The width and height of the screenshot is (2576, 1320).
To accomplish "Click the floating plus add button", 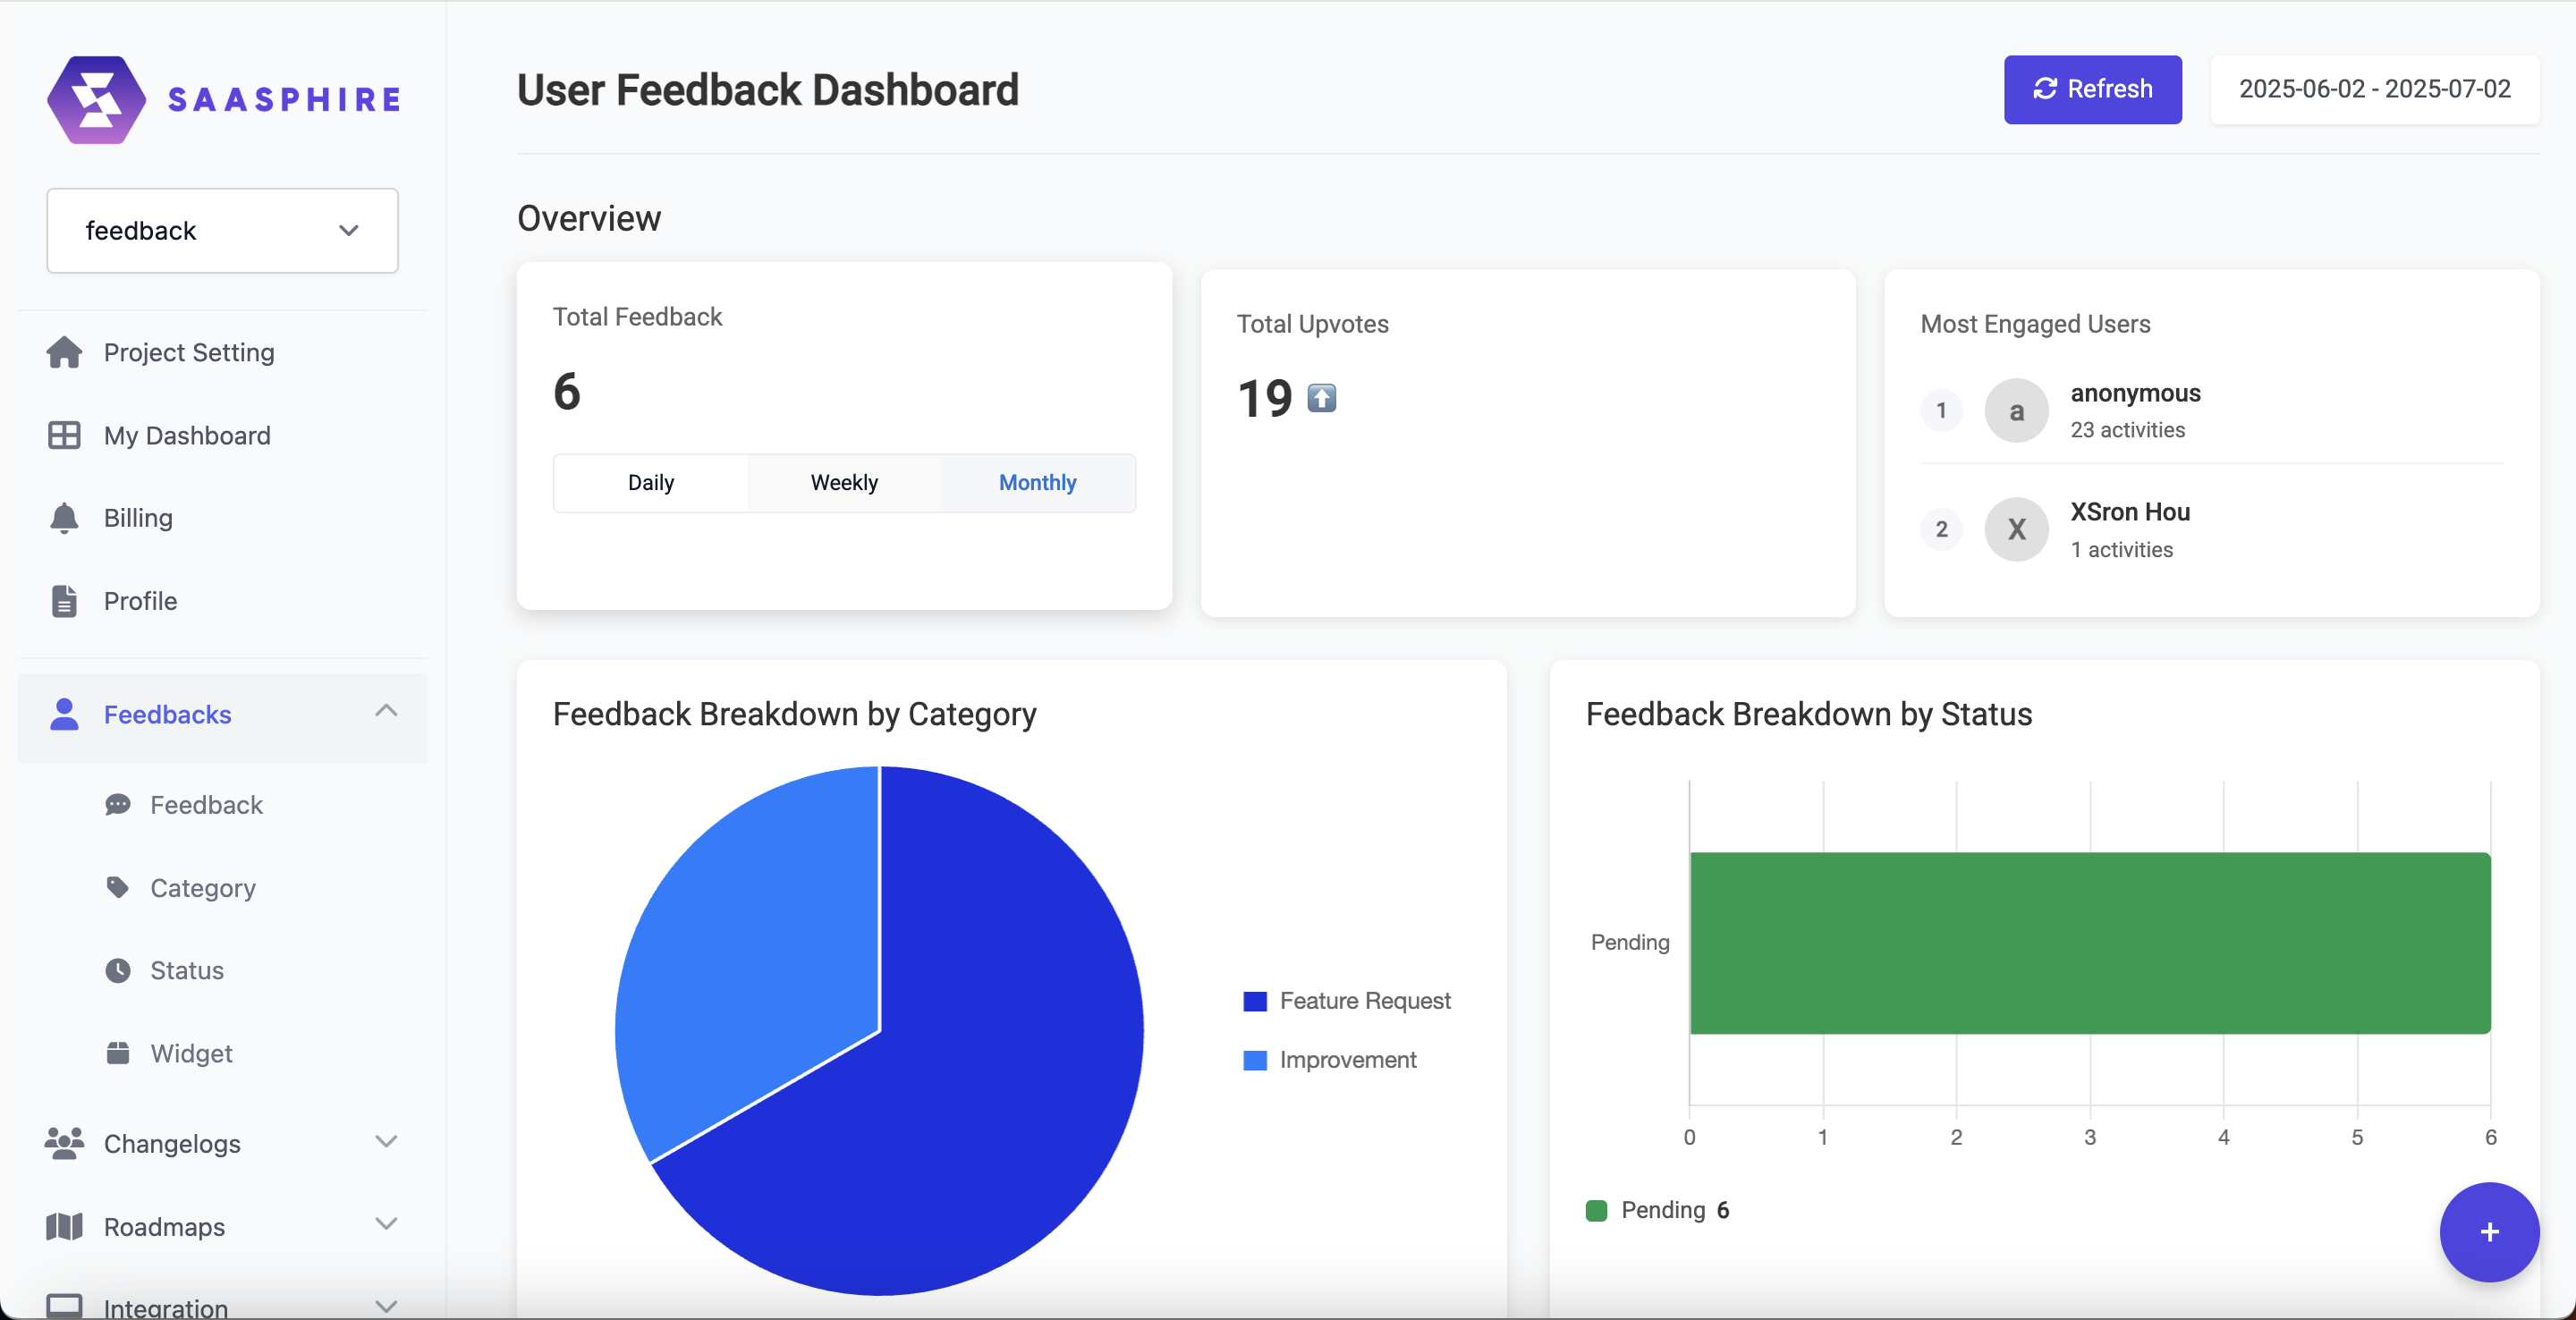I will point(2488,1232).
